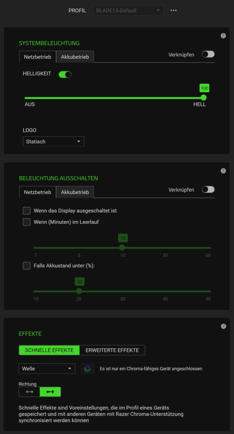Image resolution: width=234 pixels, height=434 pixels.
Task: Open the 'Welle' effect dropdown
Action: tap(47, 369)
